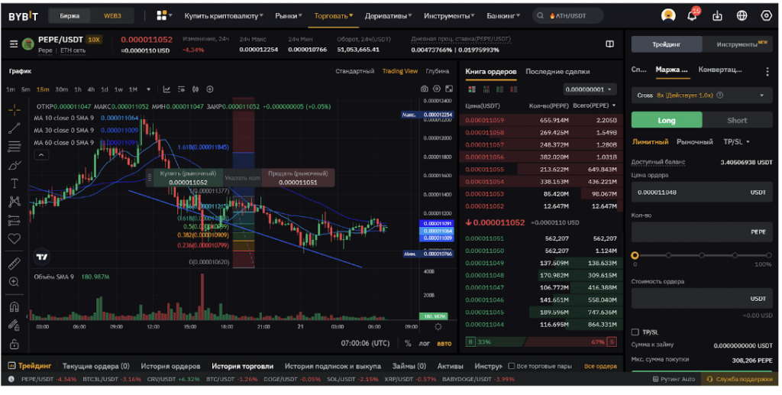Screen dimensions: 782x395
Task: Enable the TP/SL checkbox
Action: pos(635,332)
